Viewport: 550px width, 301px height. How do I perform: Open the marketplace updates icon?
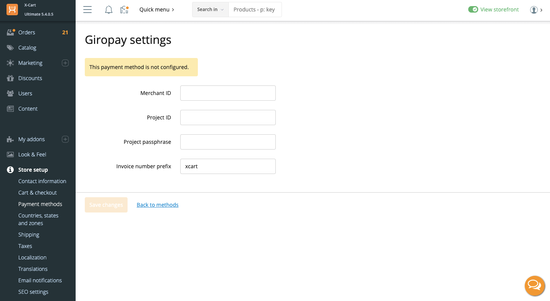point(124,10)
